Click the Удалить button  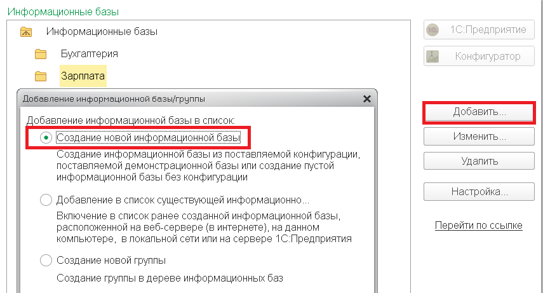(x=479, y=161)
